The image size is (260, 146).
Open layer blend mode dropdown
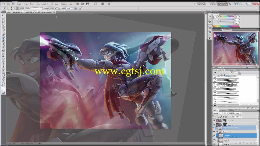(221, 113)
